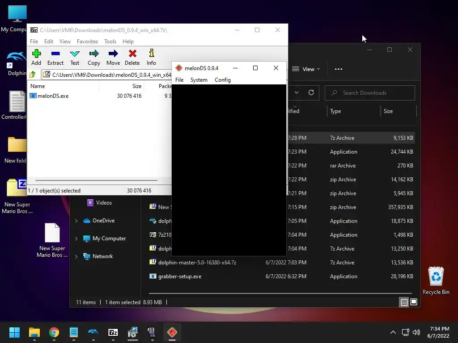Select Network in Explorer sidebar
This screenshot has height=343, width=458.
pos(98,256)
